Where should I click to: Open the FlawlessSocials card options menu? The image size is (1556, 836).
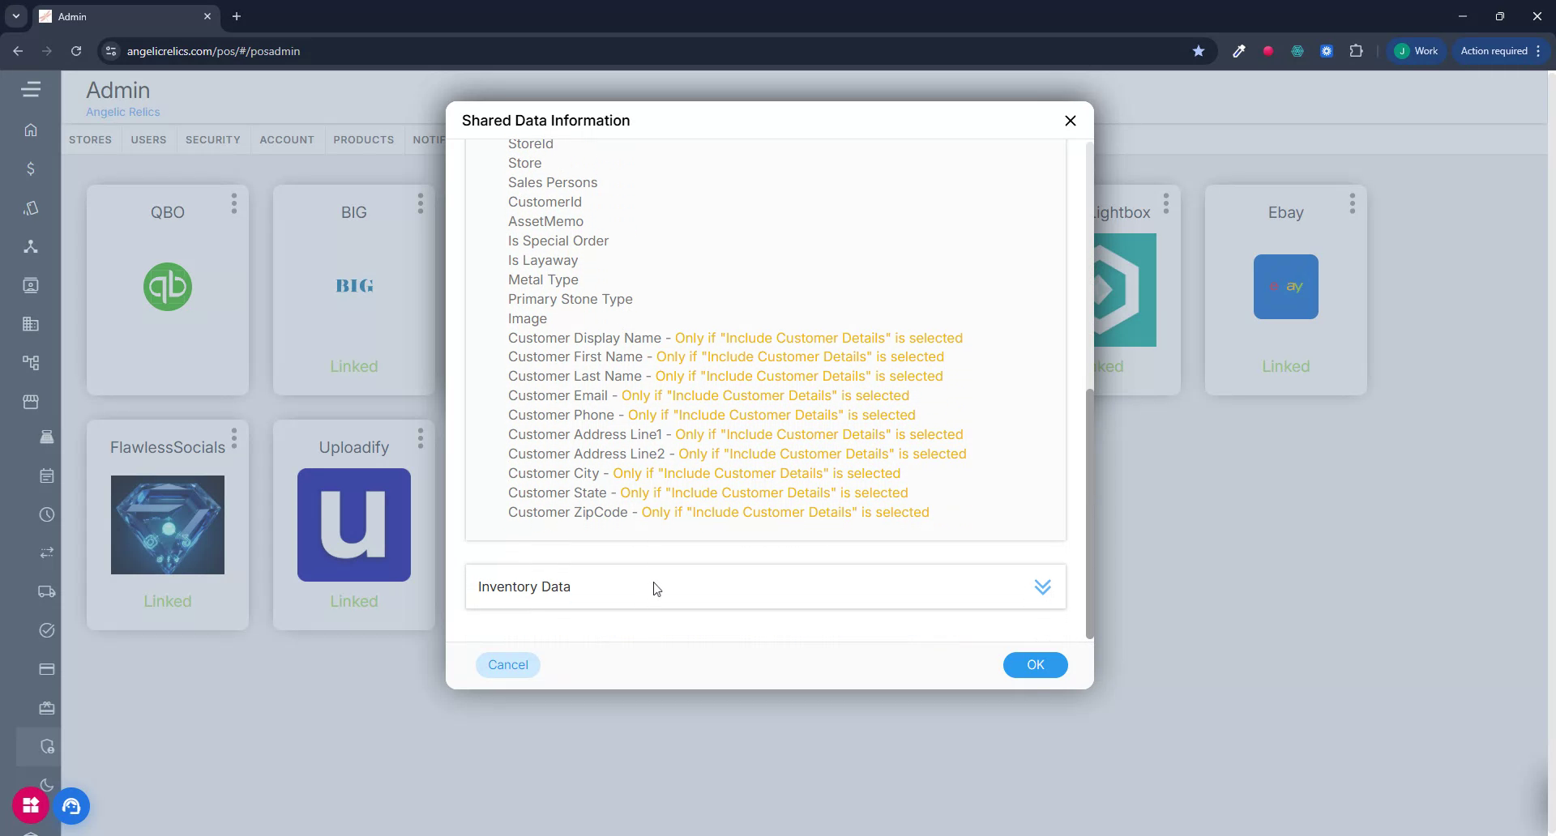(x=234, y=438)
